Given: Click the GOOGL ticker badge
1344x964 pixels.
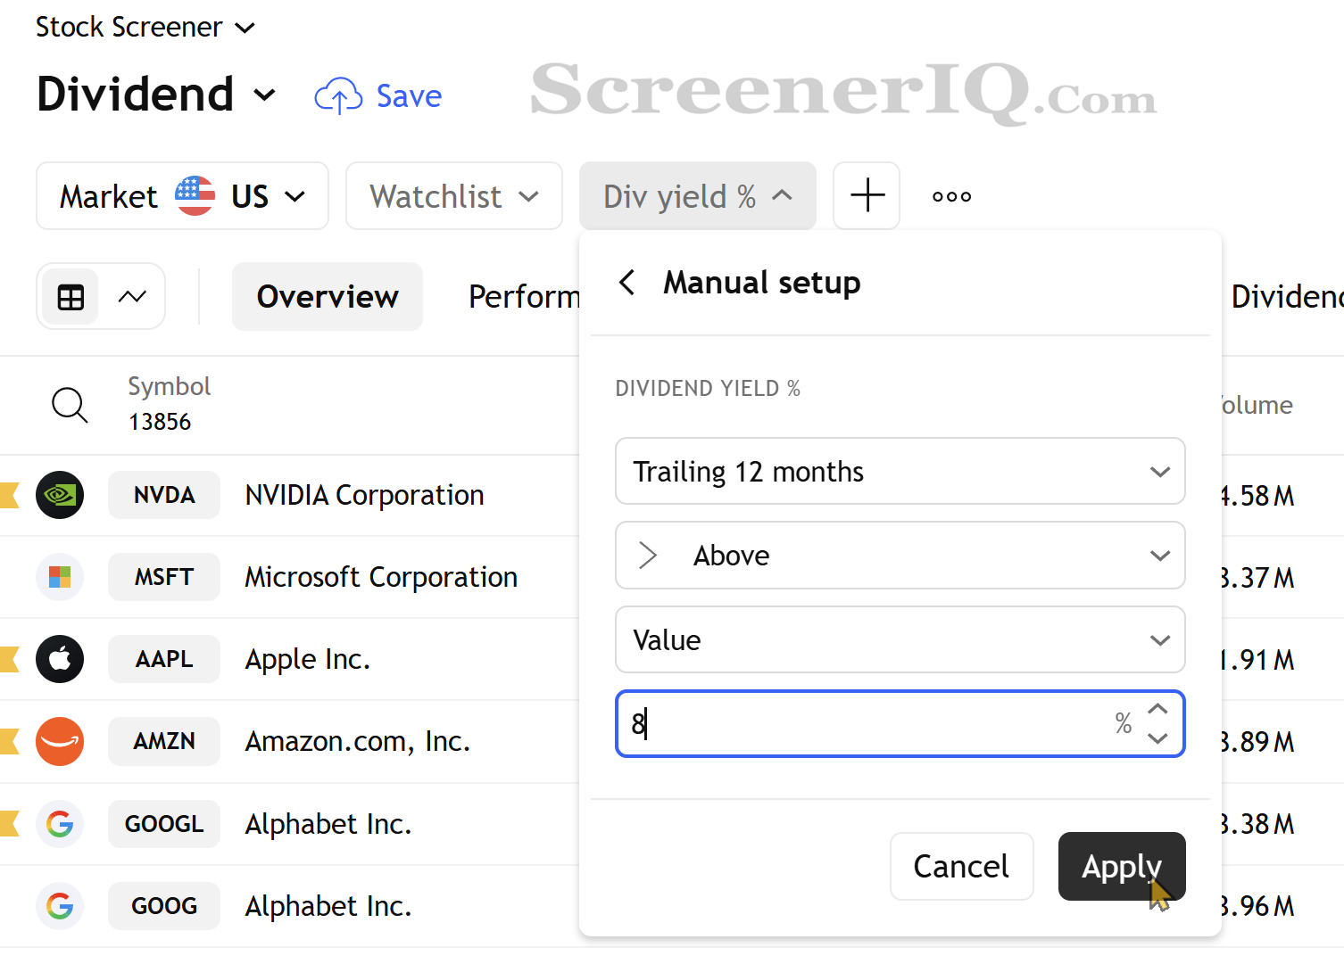Looking at the screenshot, I should 164,823.
